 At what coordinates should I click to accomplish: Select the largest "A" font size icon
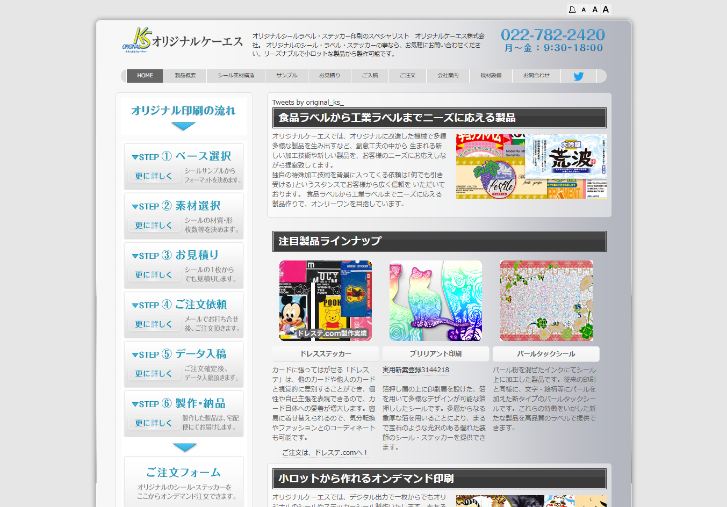coord(606,9)
